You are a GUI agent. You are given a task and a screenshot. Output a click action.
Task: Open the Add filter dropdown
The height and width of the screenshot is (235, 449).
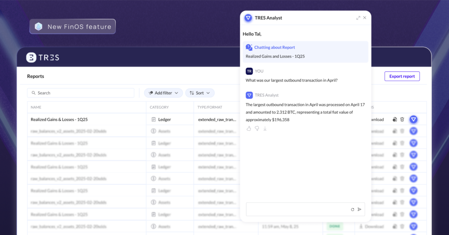(x=163, y=93)
